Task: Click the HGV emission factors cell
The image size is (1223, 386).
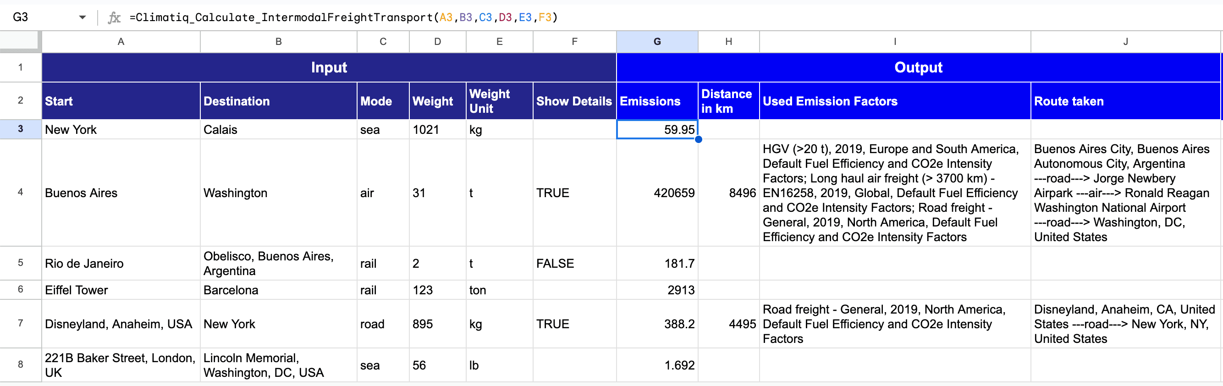Action: point(895,193)
